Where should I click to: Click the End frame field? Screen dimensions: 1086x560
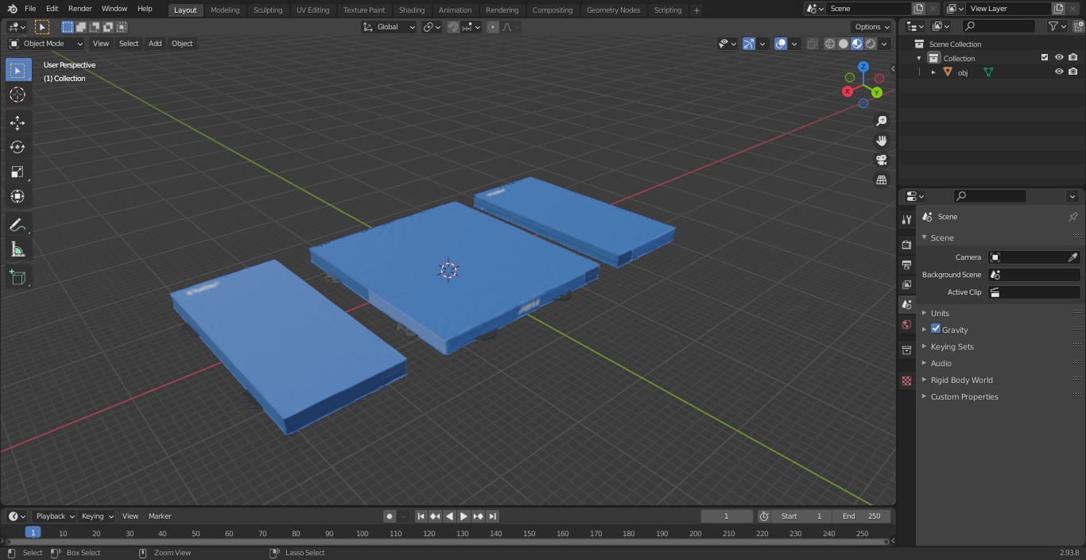[862, 516]
